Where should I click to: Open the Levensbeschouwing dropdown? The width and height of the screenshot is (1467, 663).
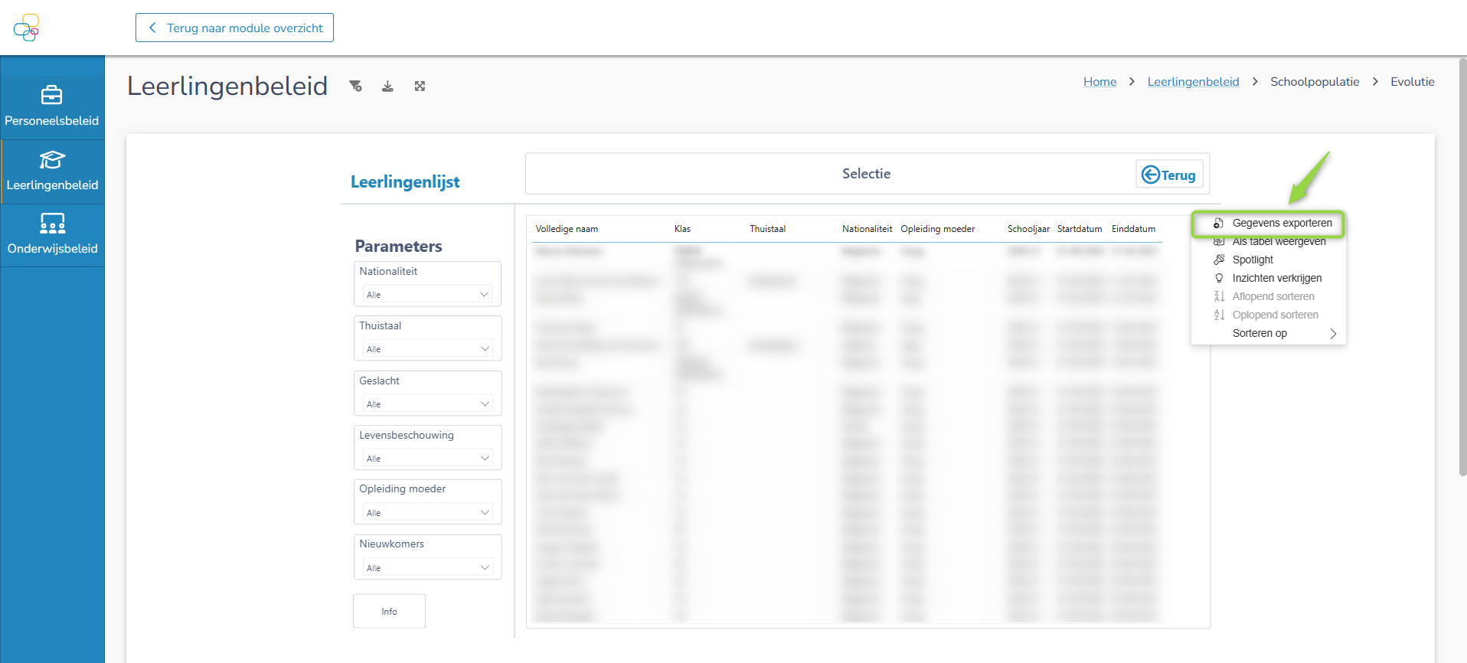pos(427,459)
